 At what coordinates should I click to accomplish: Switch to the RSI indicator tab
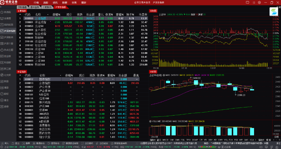236,140
